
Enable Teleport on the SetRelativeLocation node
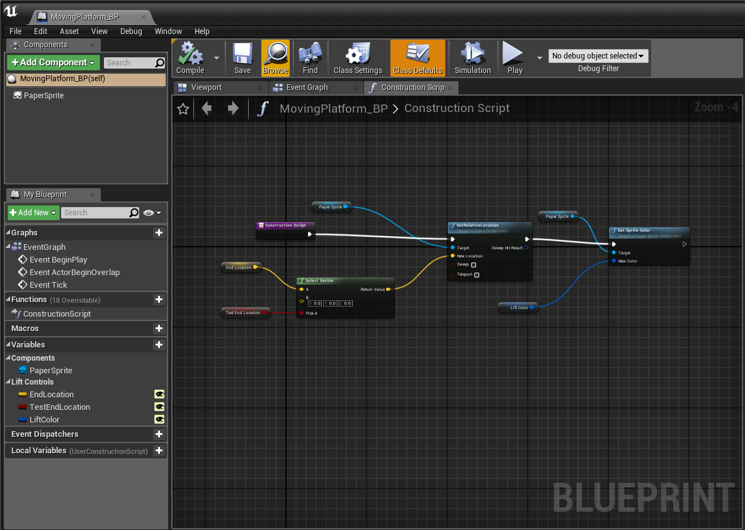pos(477,274)
